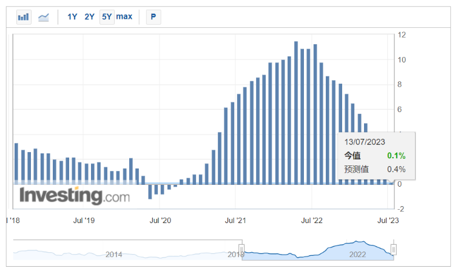The width and height of the screenshot is (455, 274).
Task: Grab the right navigator range handle
Action: tap(394, 249)
